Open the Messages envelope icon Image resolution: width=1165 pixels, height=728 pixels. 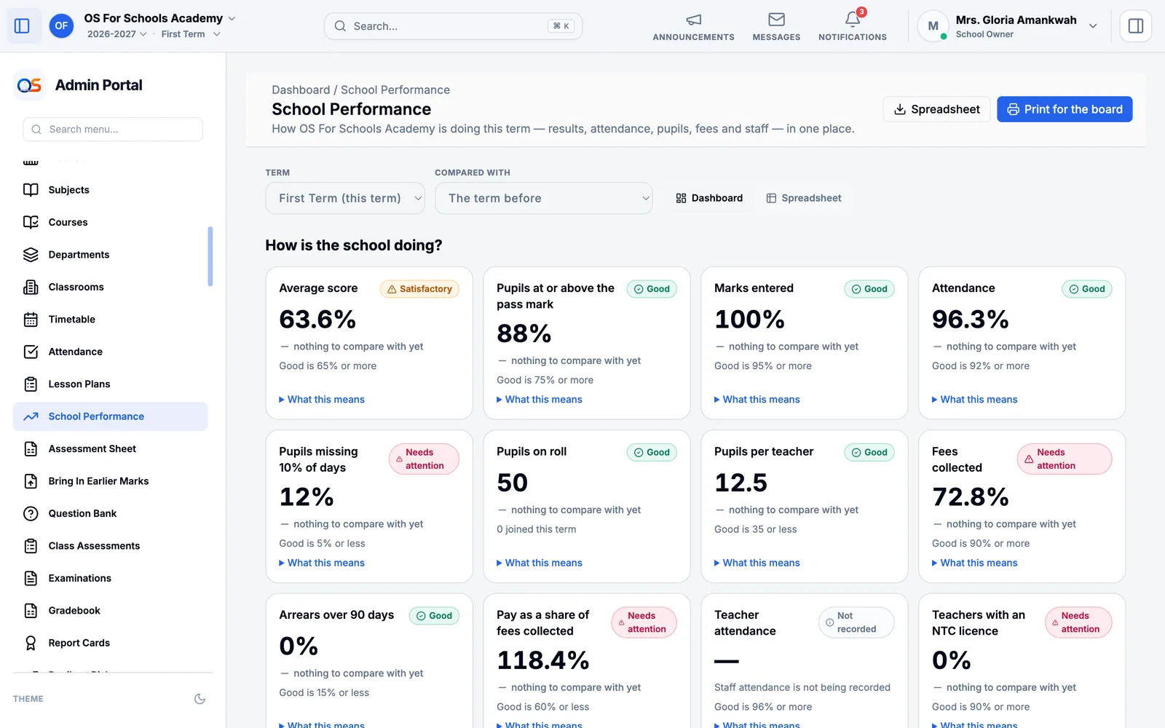click(x=776, y=20)
